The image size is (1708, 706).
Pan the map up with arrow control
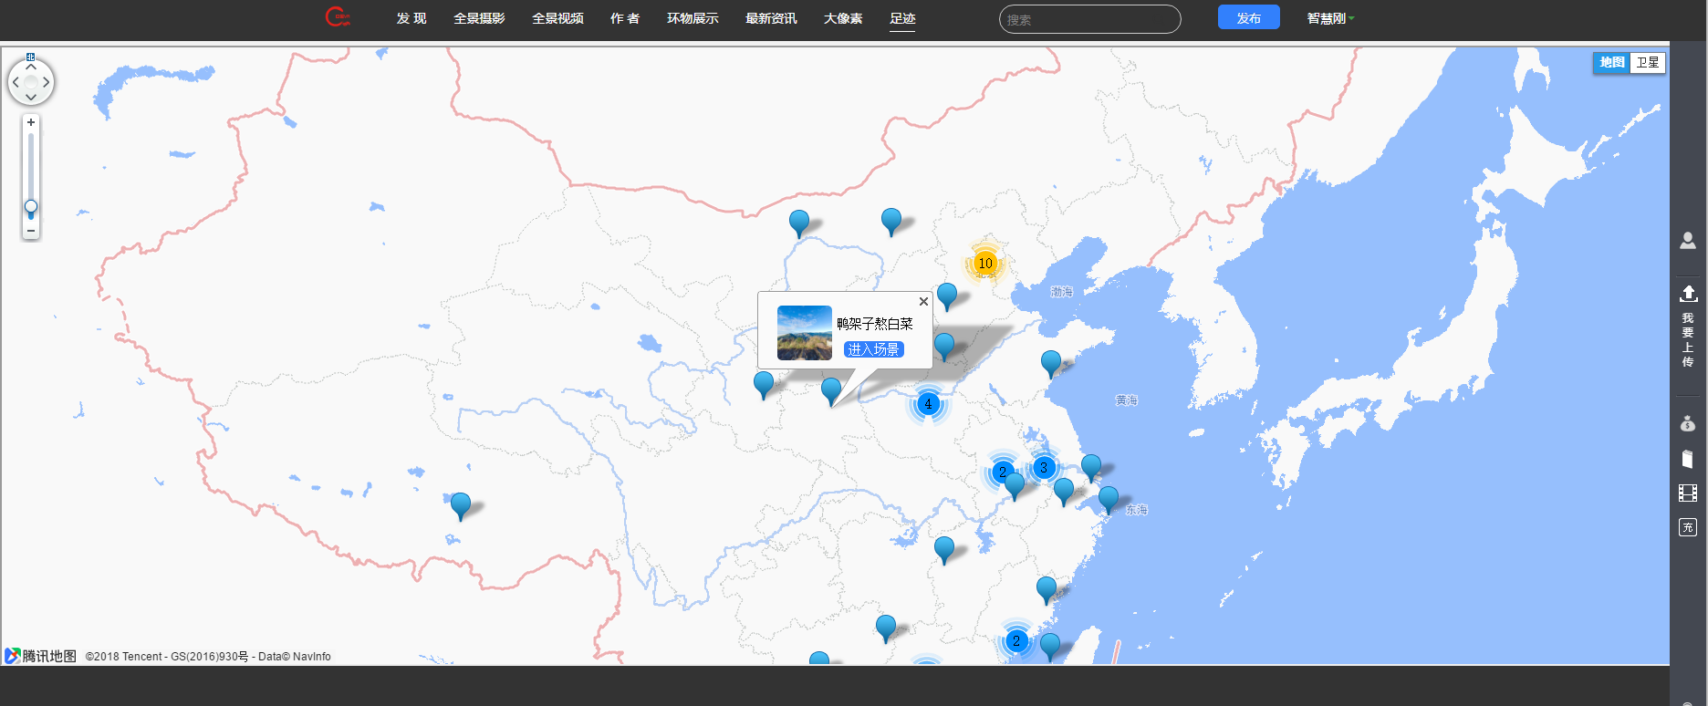point(31,67)
